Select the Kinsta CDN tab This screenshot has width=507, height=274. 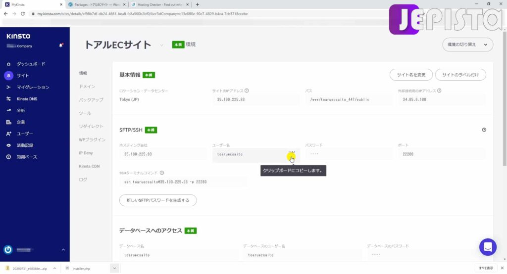(x=89, y=166)
